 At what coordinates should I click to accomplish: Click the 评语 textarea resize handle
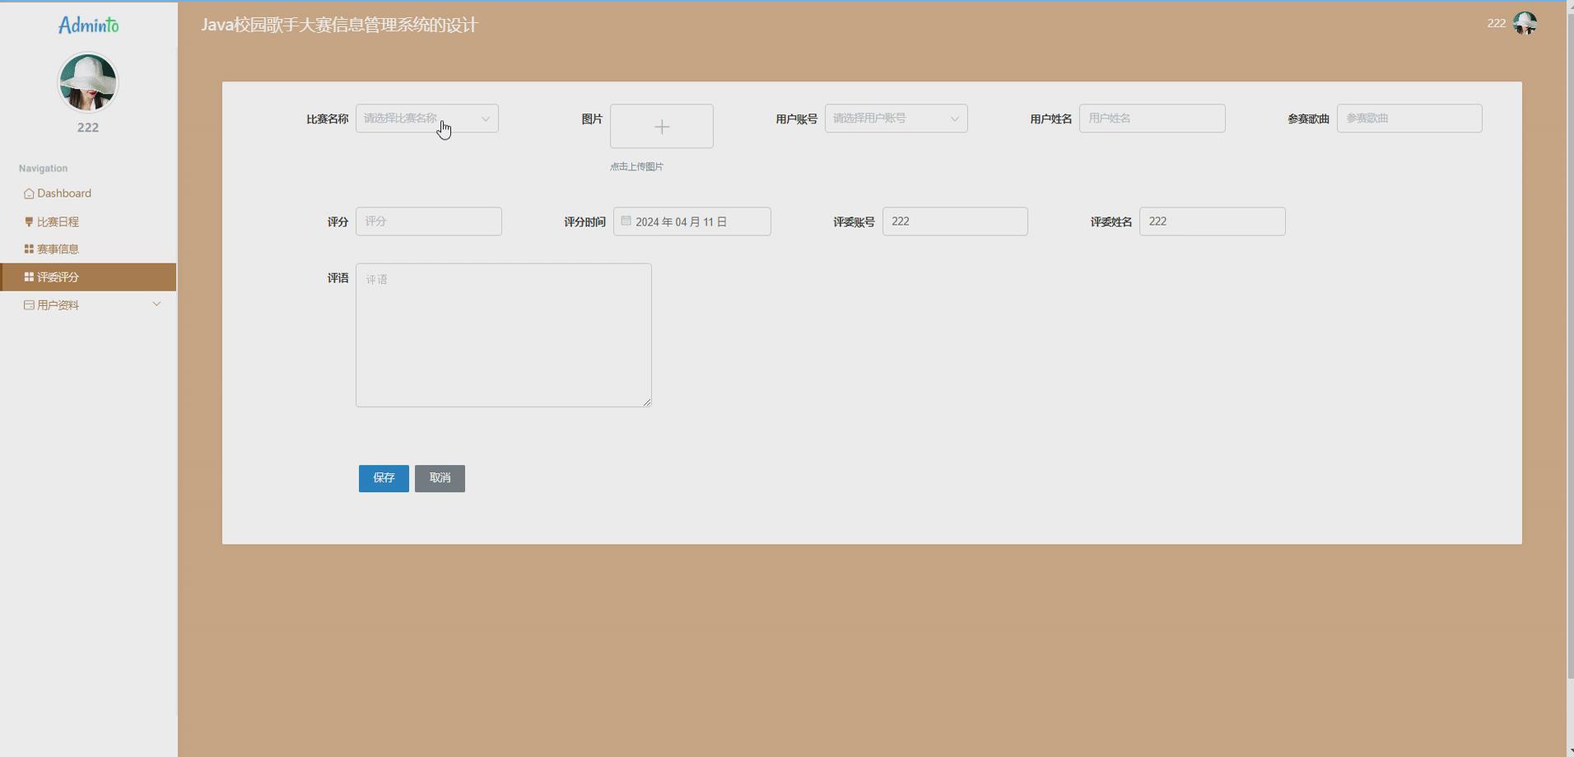coord(647,402)
